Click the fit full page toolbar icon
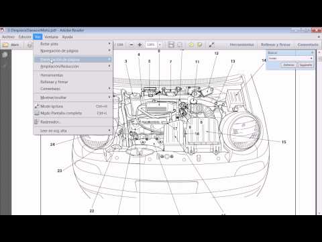 tap(180, 45)
